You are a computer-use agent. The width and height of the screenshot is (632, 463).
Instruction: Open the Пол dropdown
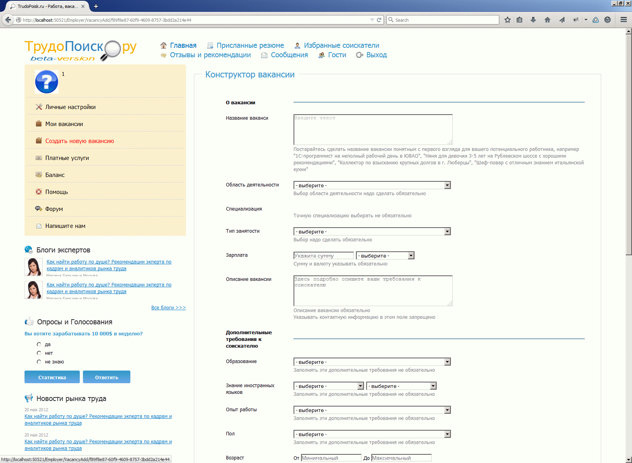click(x=372, y=434)
